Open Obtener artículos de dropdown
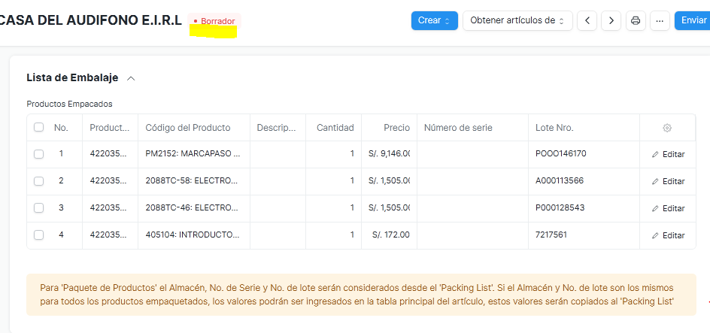The height and width of the screenshot is (333, 710). [517, 20]
